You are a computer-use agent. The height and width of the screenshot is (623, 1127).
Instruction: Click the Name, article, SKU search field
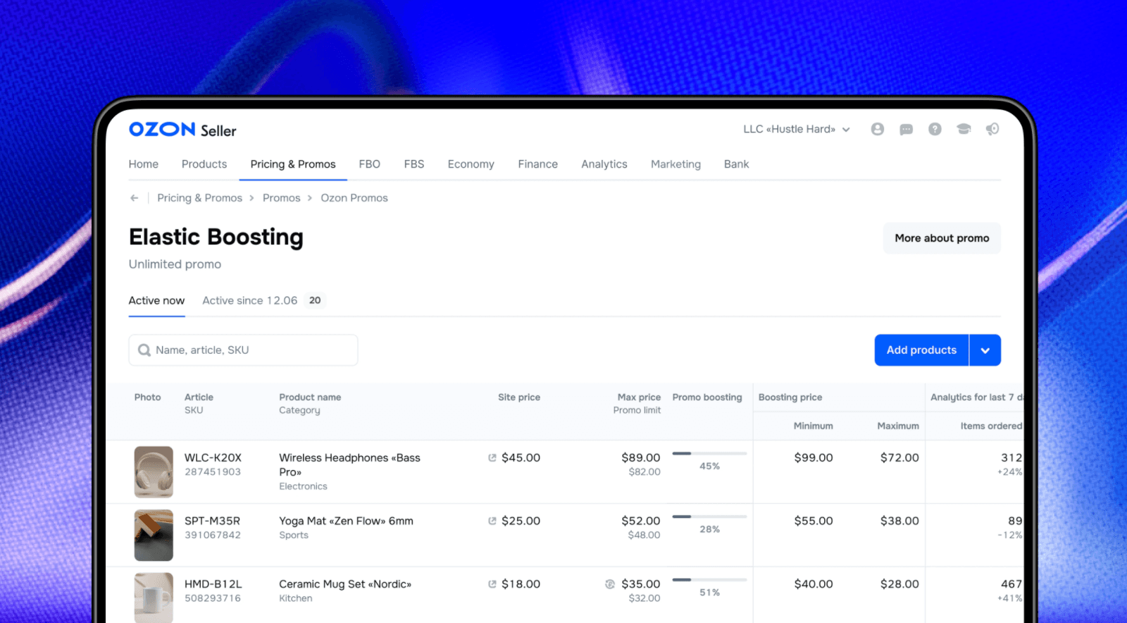(243, 350)
